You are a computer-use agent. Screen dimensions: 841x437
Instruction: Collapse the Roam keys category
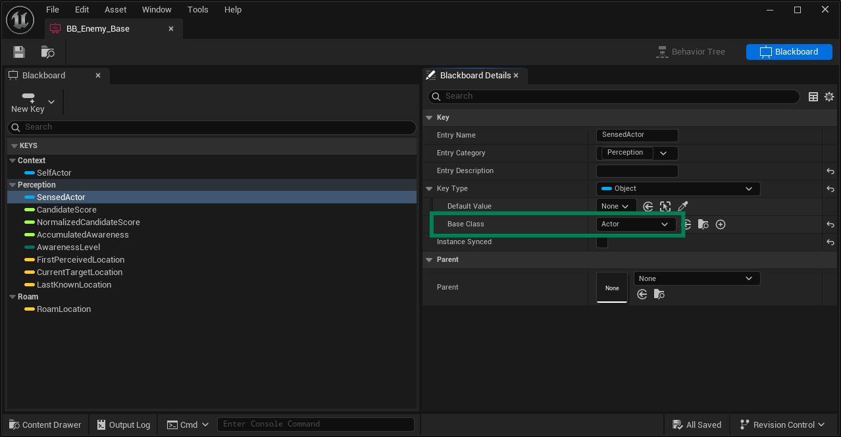pyautogui.click(x=13, y=297)
